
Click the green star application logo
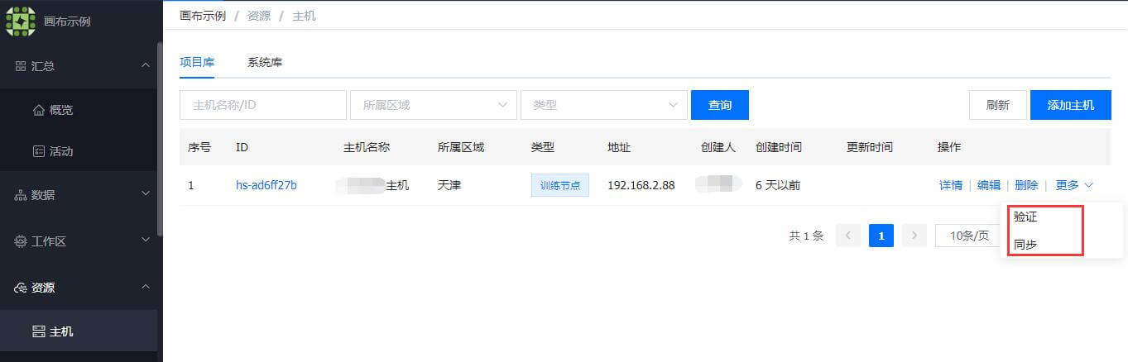[22, 21]
